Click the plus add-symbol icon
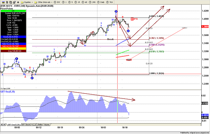 click(18, 2)
